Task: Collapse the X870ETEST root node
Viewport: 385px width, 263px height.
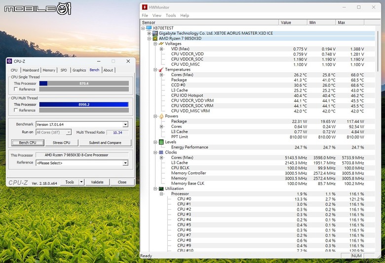Action: pyautogui.click(x=143, y=28)
